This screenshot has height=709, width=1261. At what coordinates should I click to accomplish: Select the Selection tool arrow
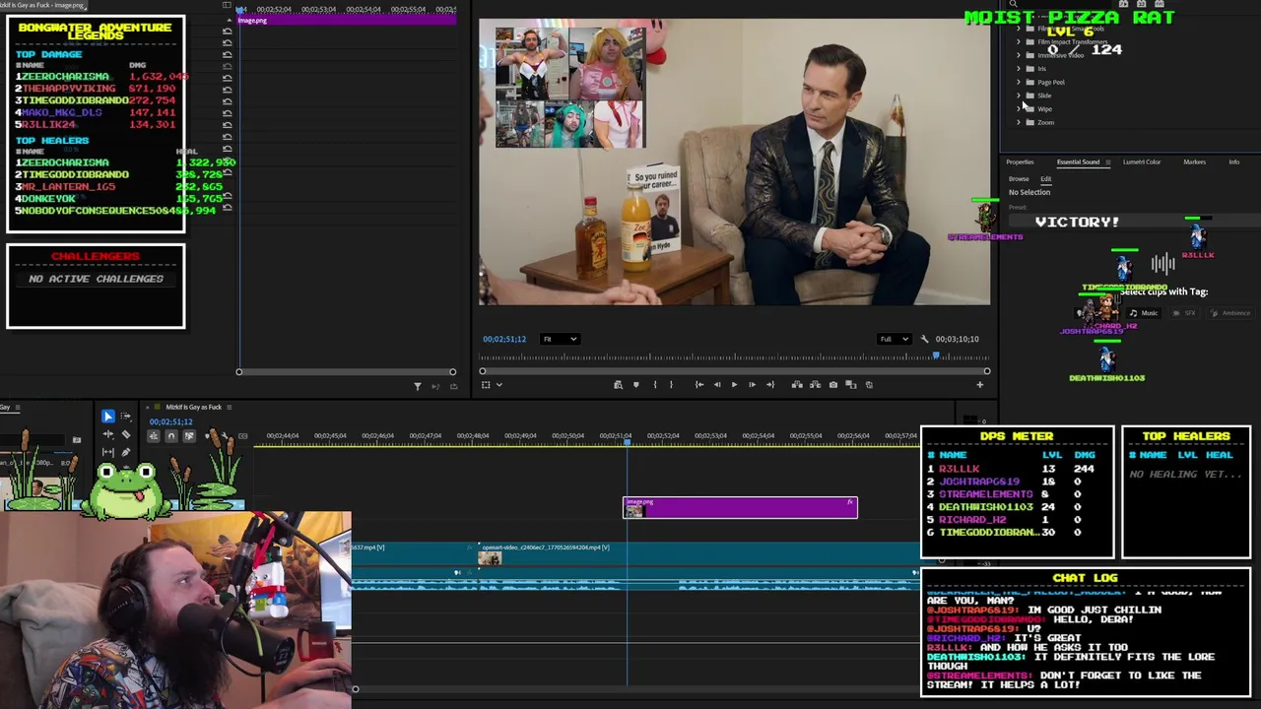point(108,417)
